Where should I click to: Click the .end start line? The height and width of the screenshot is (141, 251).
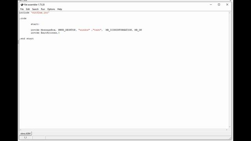[26, 39]
